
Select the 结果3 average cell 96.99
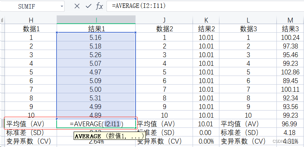click(x=290, y=124)
